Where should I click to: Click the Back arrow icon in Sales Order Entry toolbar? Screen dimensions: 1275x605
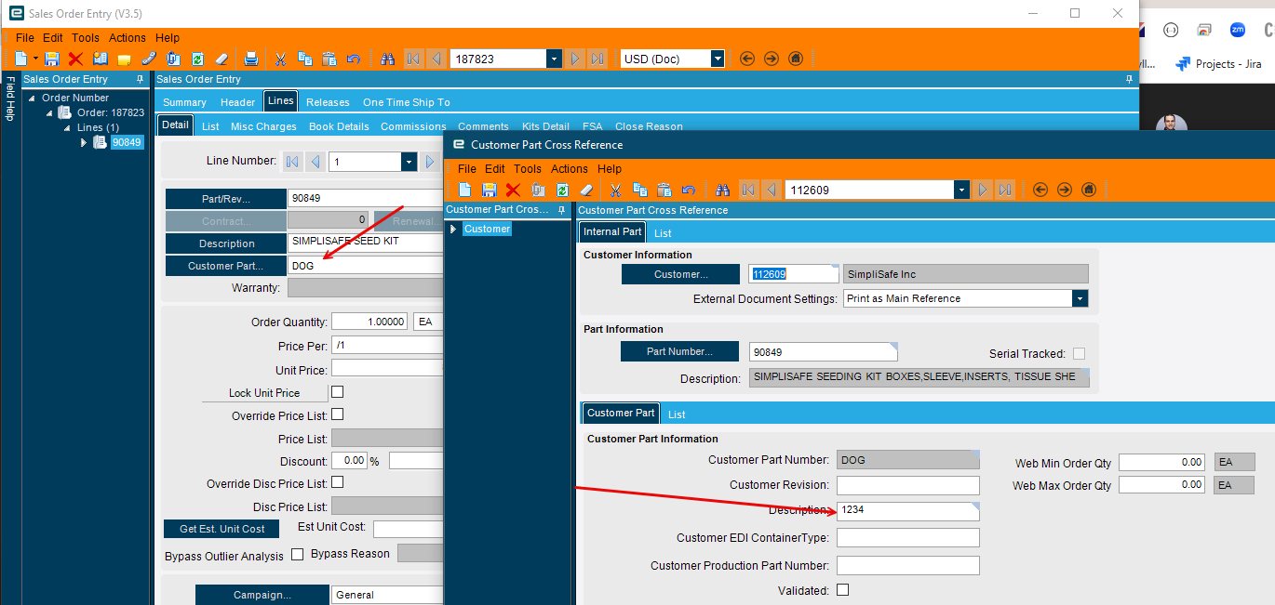coord(747,59)
